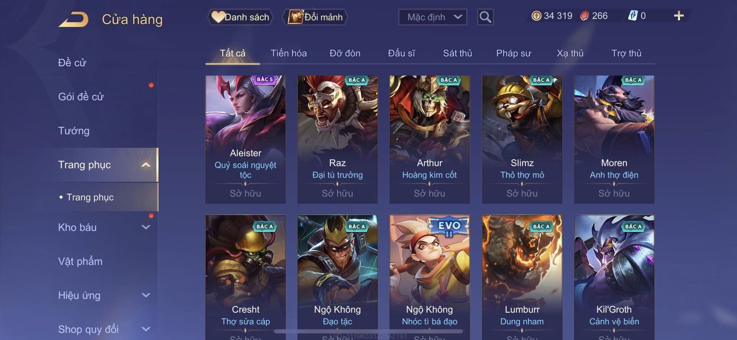
Task: Tap the golden back arrow icon
Action: (x=74, y=19)
